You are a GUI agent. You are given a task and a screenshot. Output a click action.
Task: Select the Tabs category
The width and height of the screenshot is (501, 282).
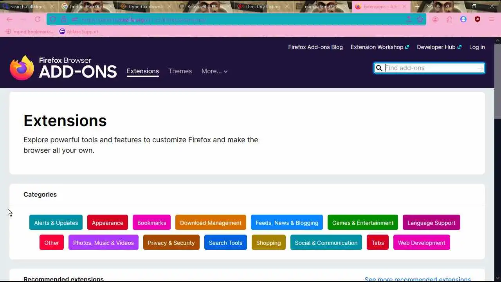tap(378, 242)
